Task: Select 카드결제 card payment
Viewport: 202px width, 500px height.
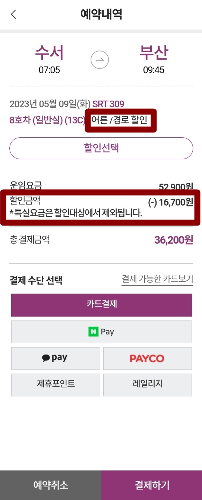Action: pyautogui.click(x=101, y=305)
